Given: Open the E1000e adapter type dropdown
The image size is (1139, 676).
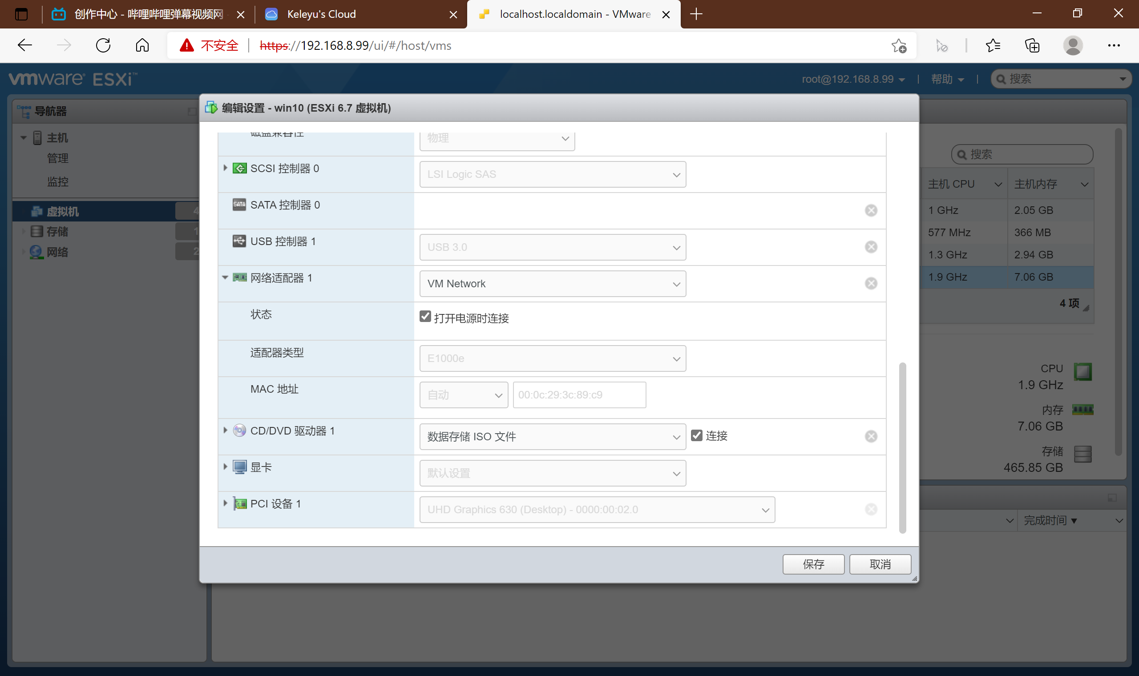Looking at the screenshot, I should pos(553,358).
